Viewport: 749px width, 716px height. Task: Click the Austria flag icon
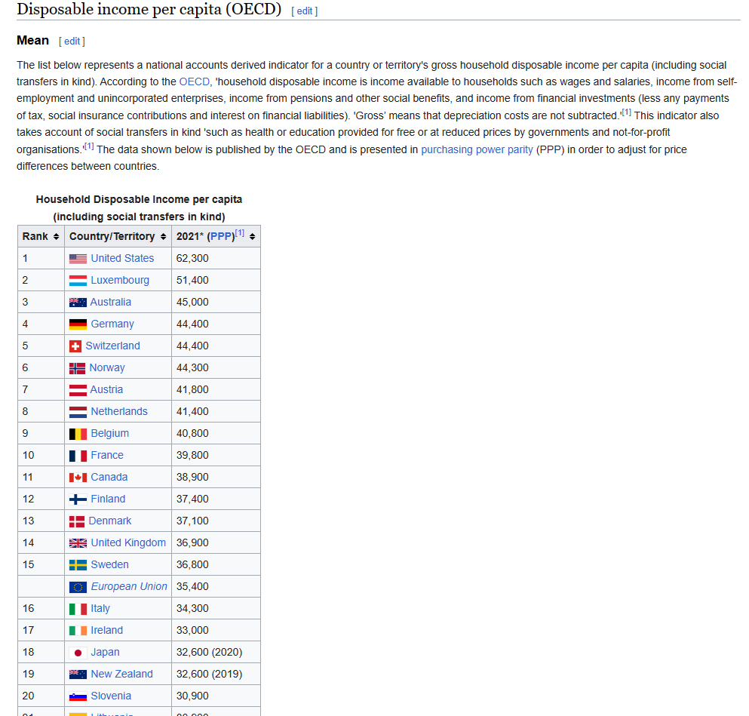click(78, 390)
